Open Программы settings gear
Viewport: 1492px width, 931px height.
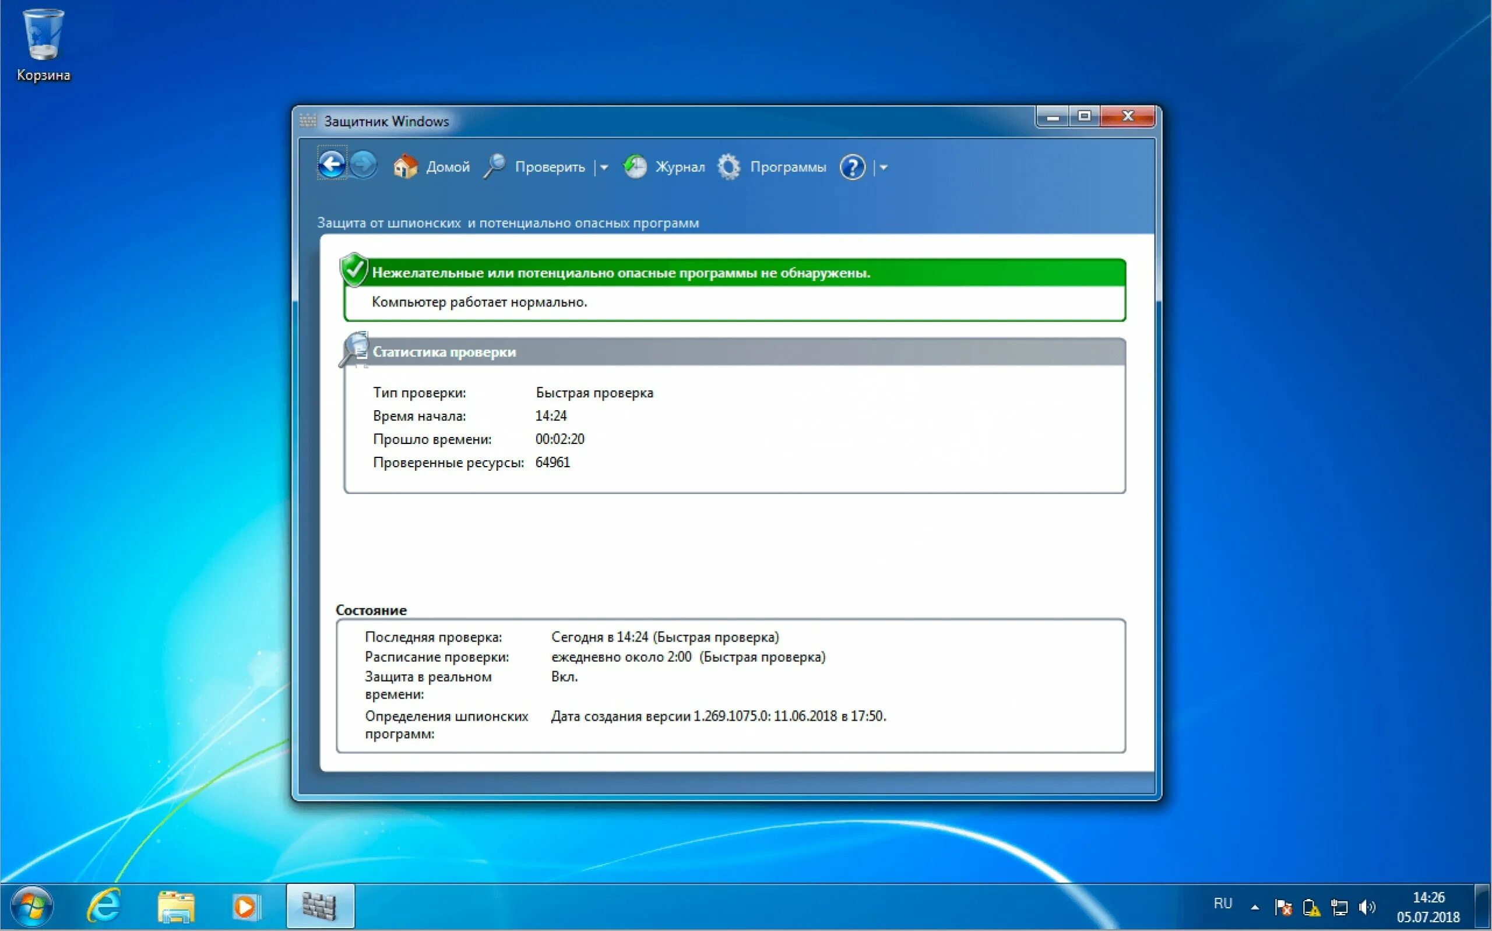coord(772,167)
